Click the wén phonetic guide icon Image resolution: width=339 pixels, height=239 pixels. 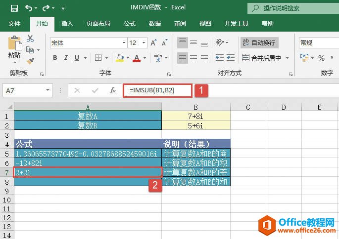tap(158, 58)
